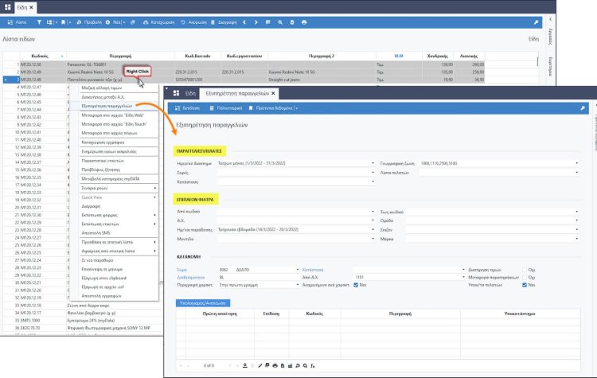Enable the Διατήρηση τιμών checkbox
597x378 pixels.
pos(526,269)
